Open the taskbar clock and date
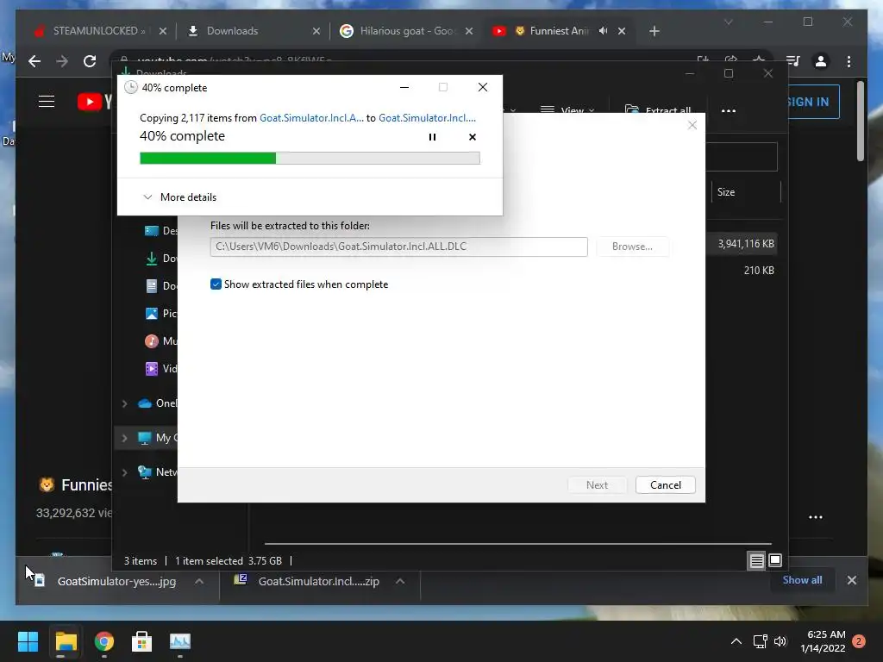Viewport: 883px width, 662px height. [823, 641]
